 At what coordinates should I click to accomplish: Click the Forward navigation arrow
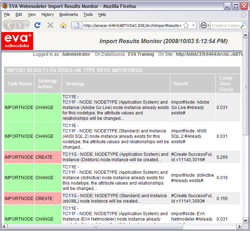coord(20,25)
